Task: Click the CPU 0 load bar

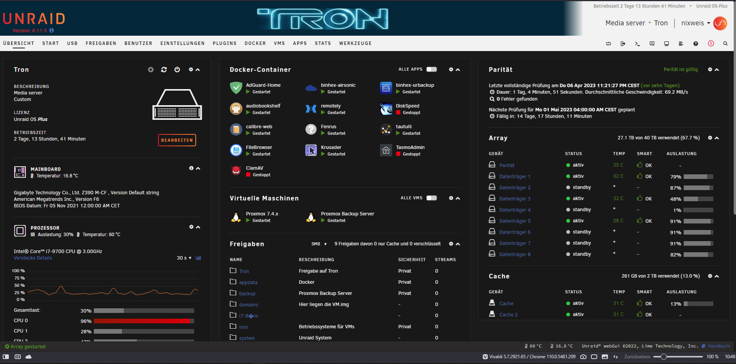Action: tap(144, 321)
